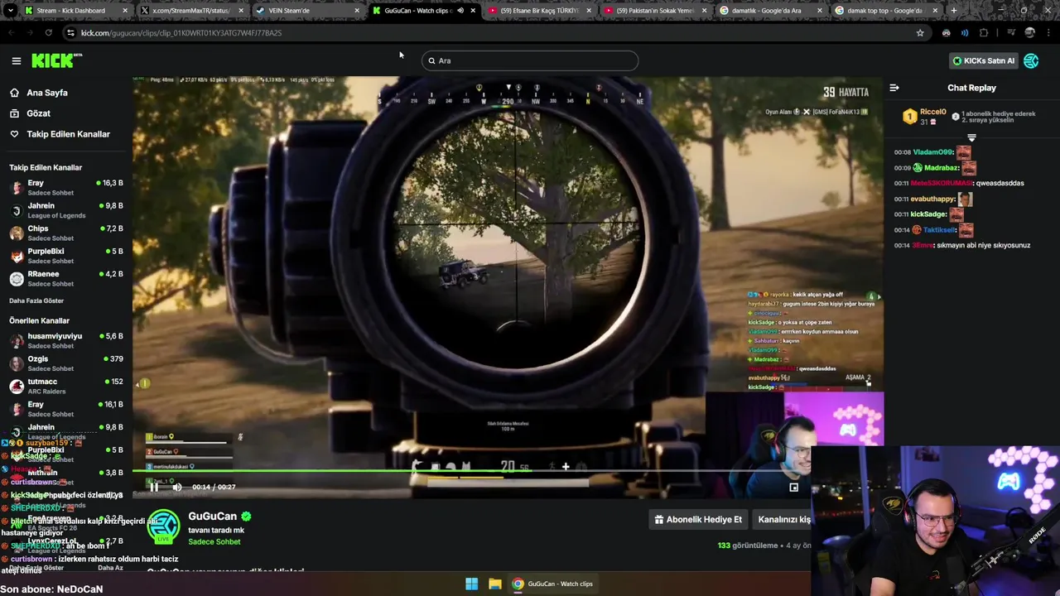Click Chat Replay header title
The height and width of the screenshot is (596, 1060).
971,88
